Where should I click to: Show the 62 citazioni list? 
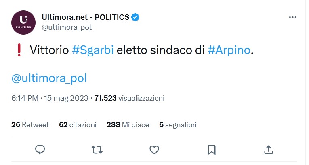(78, 125)
